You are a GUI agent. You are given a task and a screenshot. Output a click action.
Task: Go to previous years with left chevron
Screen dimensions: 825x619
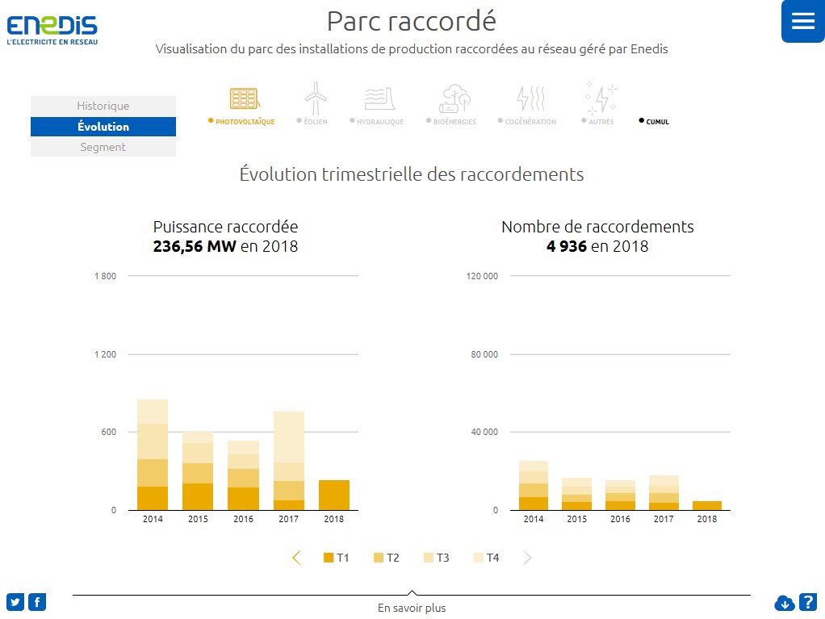[x=297, y=558]
